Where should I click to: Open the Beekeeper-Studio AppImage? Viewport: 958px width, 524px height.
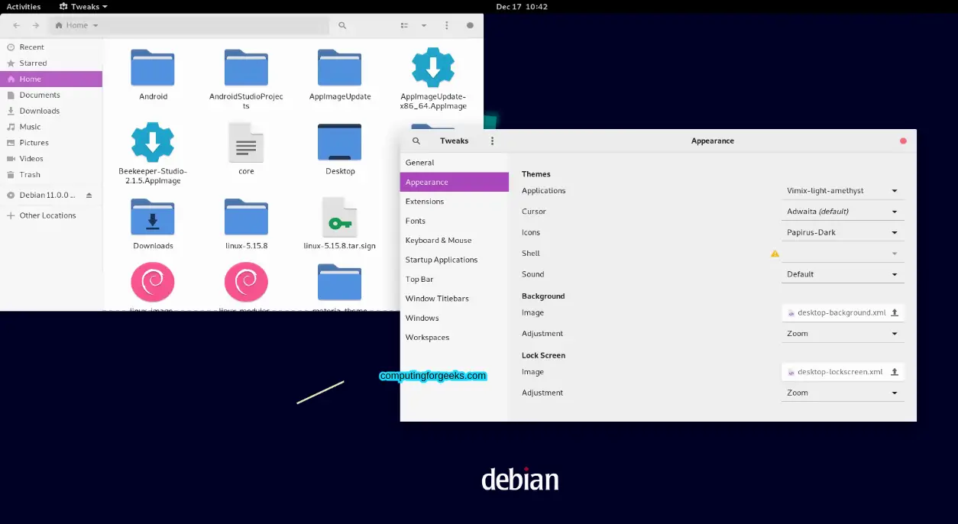[153, 143]
